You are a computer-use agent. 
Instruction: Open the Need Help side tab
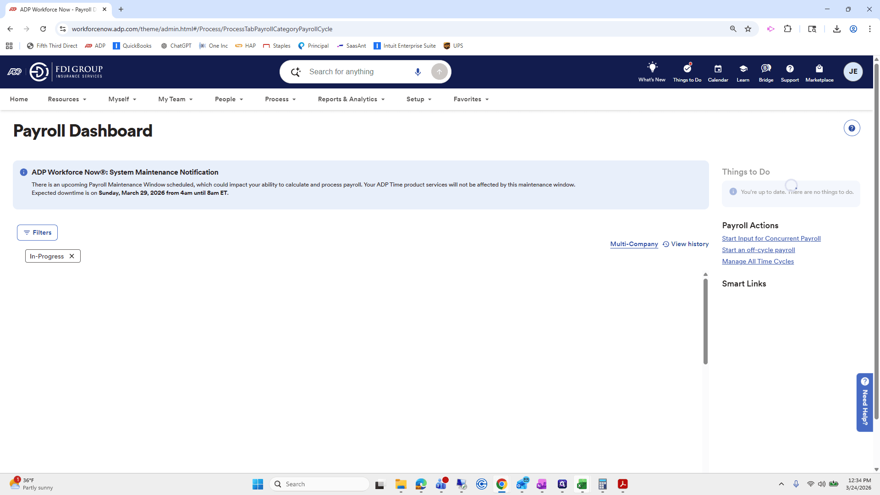[864, 402]
